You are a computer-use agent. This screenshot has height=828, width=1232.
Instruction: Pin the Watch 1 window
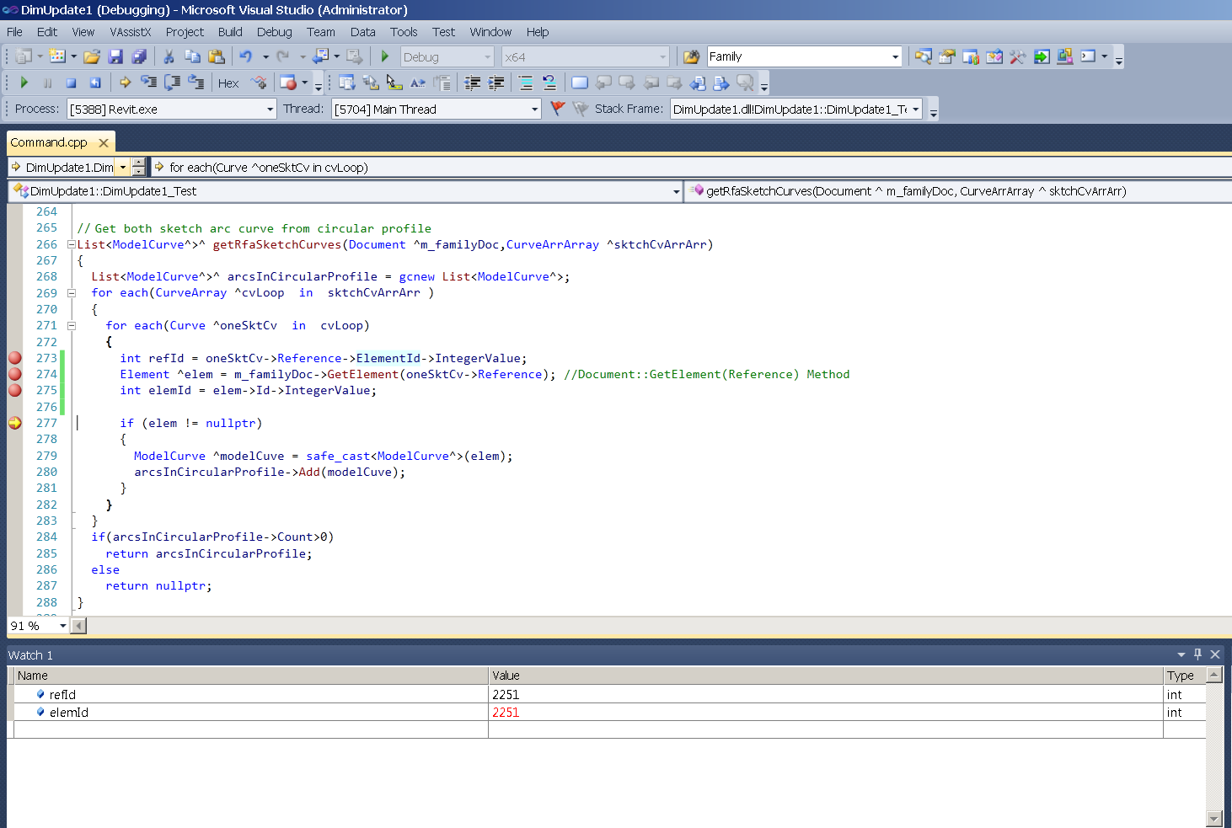click(x=1197, y=654)
